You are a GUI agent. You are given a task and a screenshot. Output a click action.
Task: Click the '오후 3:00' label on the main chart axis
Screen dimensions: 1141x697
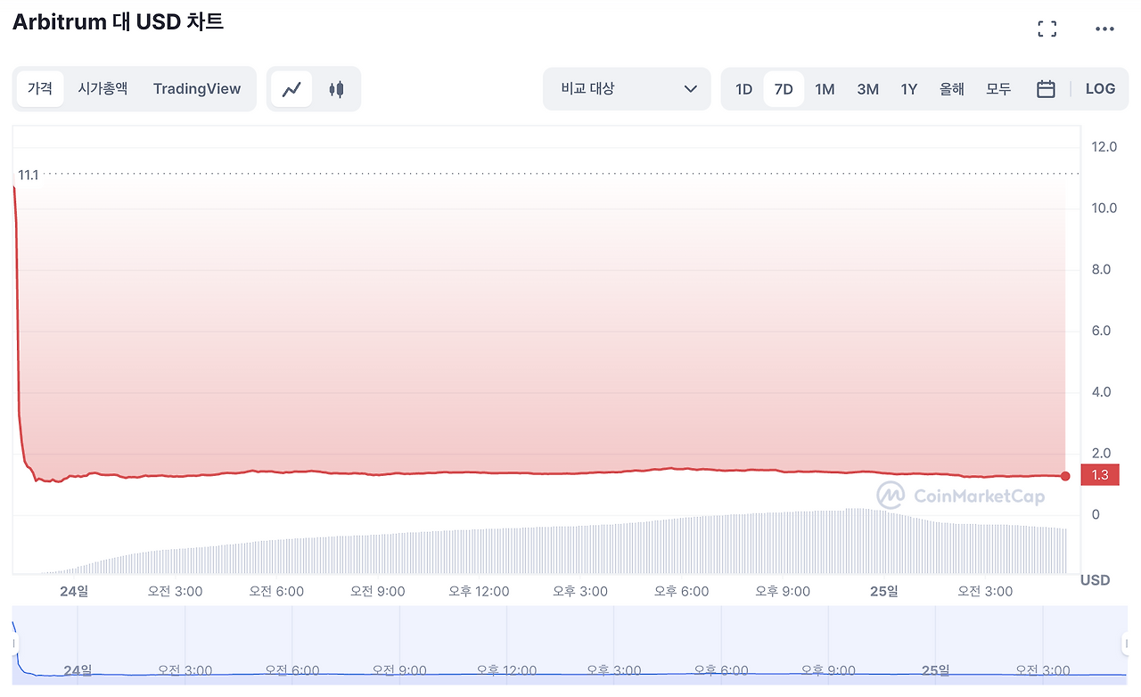(x=580, y=591)
